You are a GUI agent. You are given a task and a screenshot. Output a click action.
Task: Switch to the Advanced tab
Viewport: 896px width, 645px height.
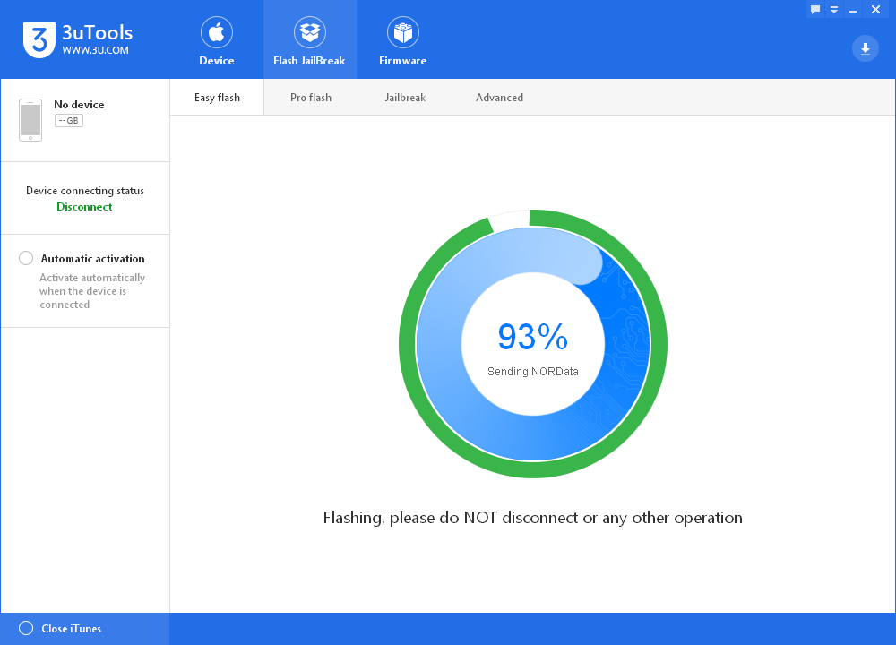[x=499, y=98]
